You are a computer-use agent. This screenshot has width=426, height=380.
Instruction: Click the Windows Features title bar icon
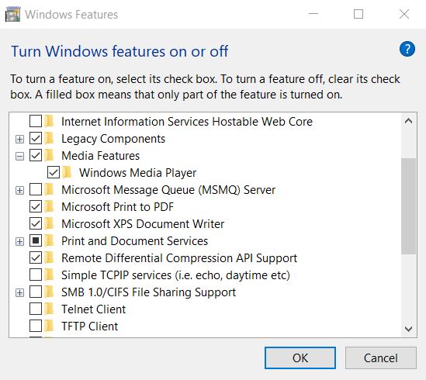(x=12, y=14)
